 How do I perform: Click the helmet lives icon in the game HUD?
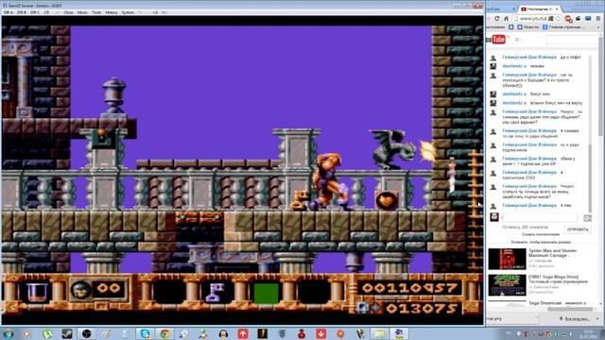pyautogui.click(x=80, y=290)
